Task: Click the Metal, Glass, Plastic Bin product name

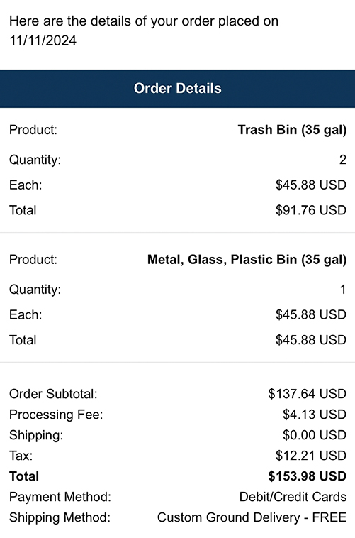Action: [x=247, y=260]
